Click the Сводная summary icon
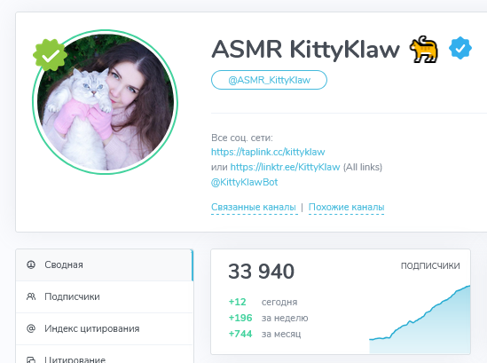This screenshot has width=487, height=363. (x=31, y=264)
